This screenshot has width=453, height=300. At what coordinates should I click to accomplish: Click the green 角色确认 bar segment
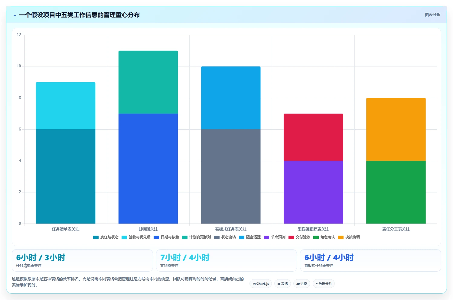[396, 192]
